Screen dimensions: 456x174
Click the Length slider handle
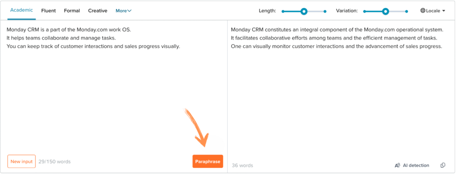(x=304, y=11)
